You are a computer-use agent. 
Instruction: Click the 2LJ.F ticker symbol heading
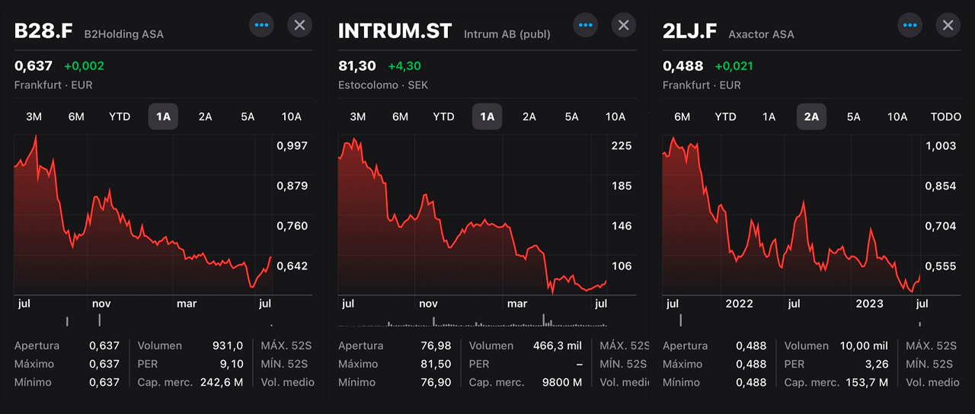click(691, 31)
